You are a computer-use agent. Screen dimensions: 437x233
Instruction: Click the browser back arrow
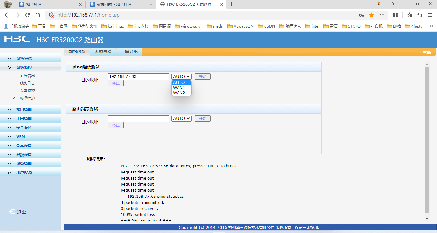(7, 15)
